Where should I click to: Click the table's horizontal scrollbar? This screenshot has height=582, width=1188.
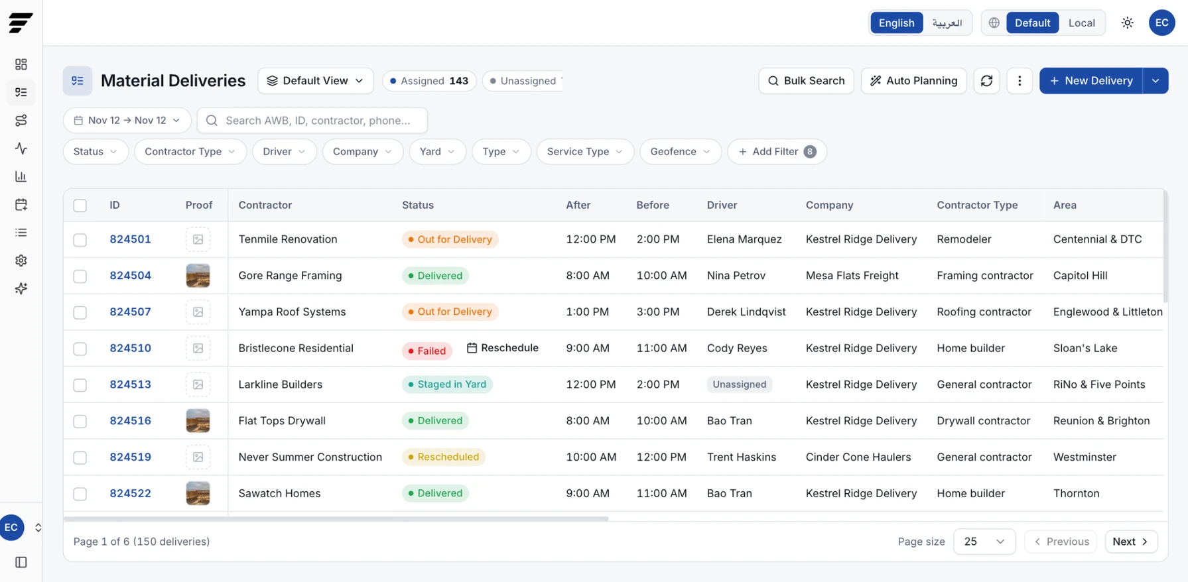(x=336, y=518)
